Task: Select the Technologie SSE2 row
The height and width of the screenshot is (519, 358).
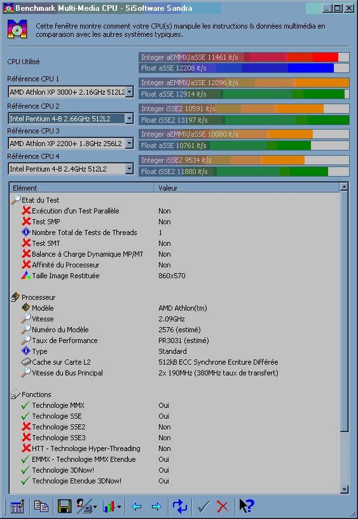Action: coord(176,427)
